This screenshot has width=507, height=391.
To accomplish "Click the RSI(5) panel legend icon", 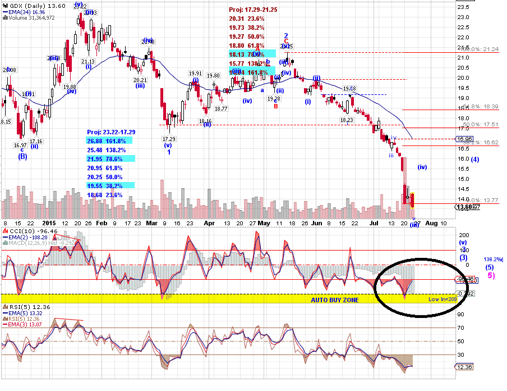I will (6, 307).
